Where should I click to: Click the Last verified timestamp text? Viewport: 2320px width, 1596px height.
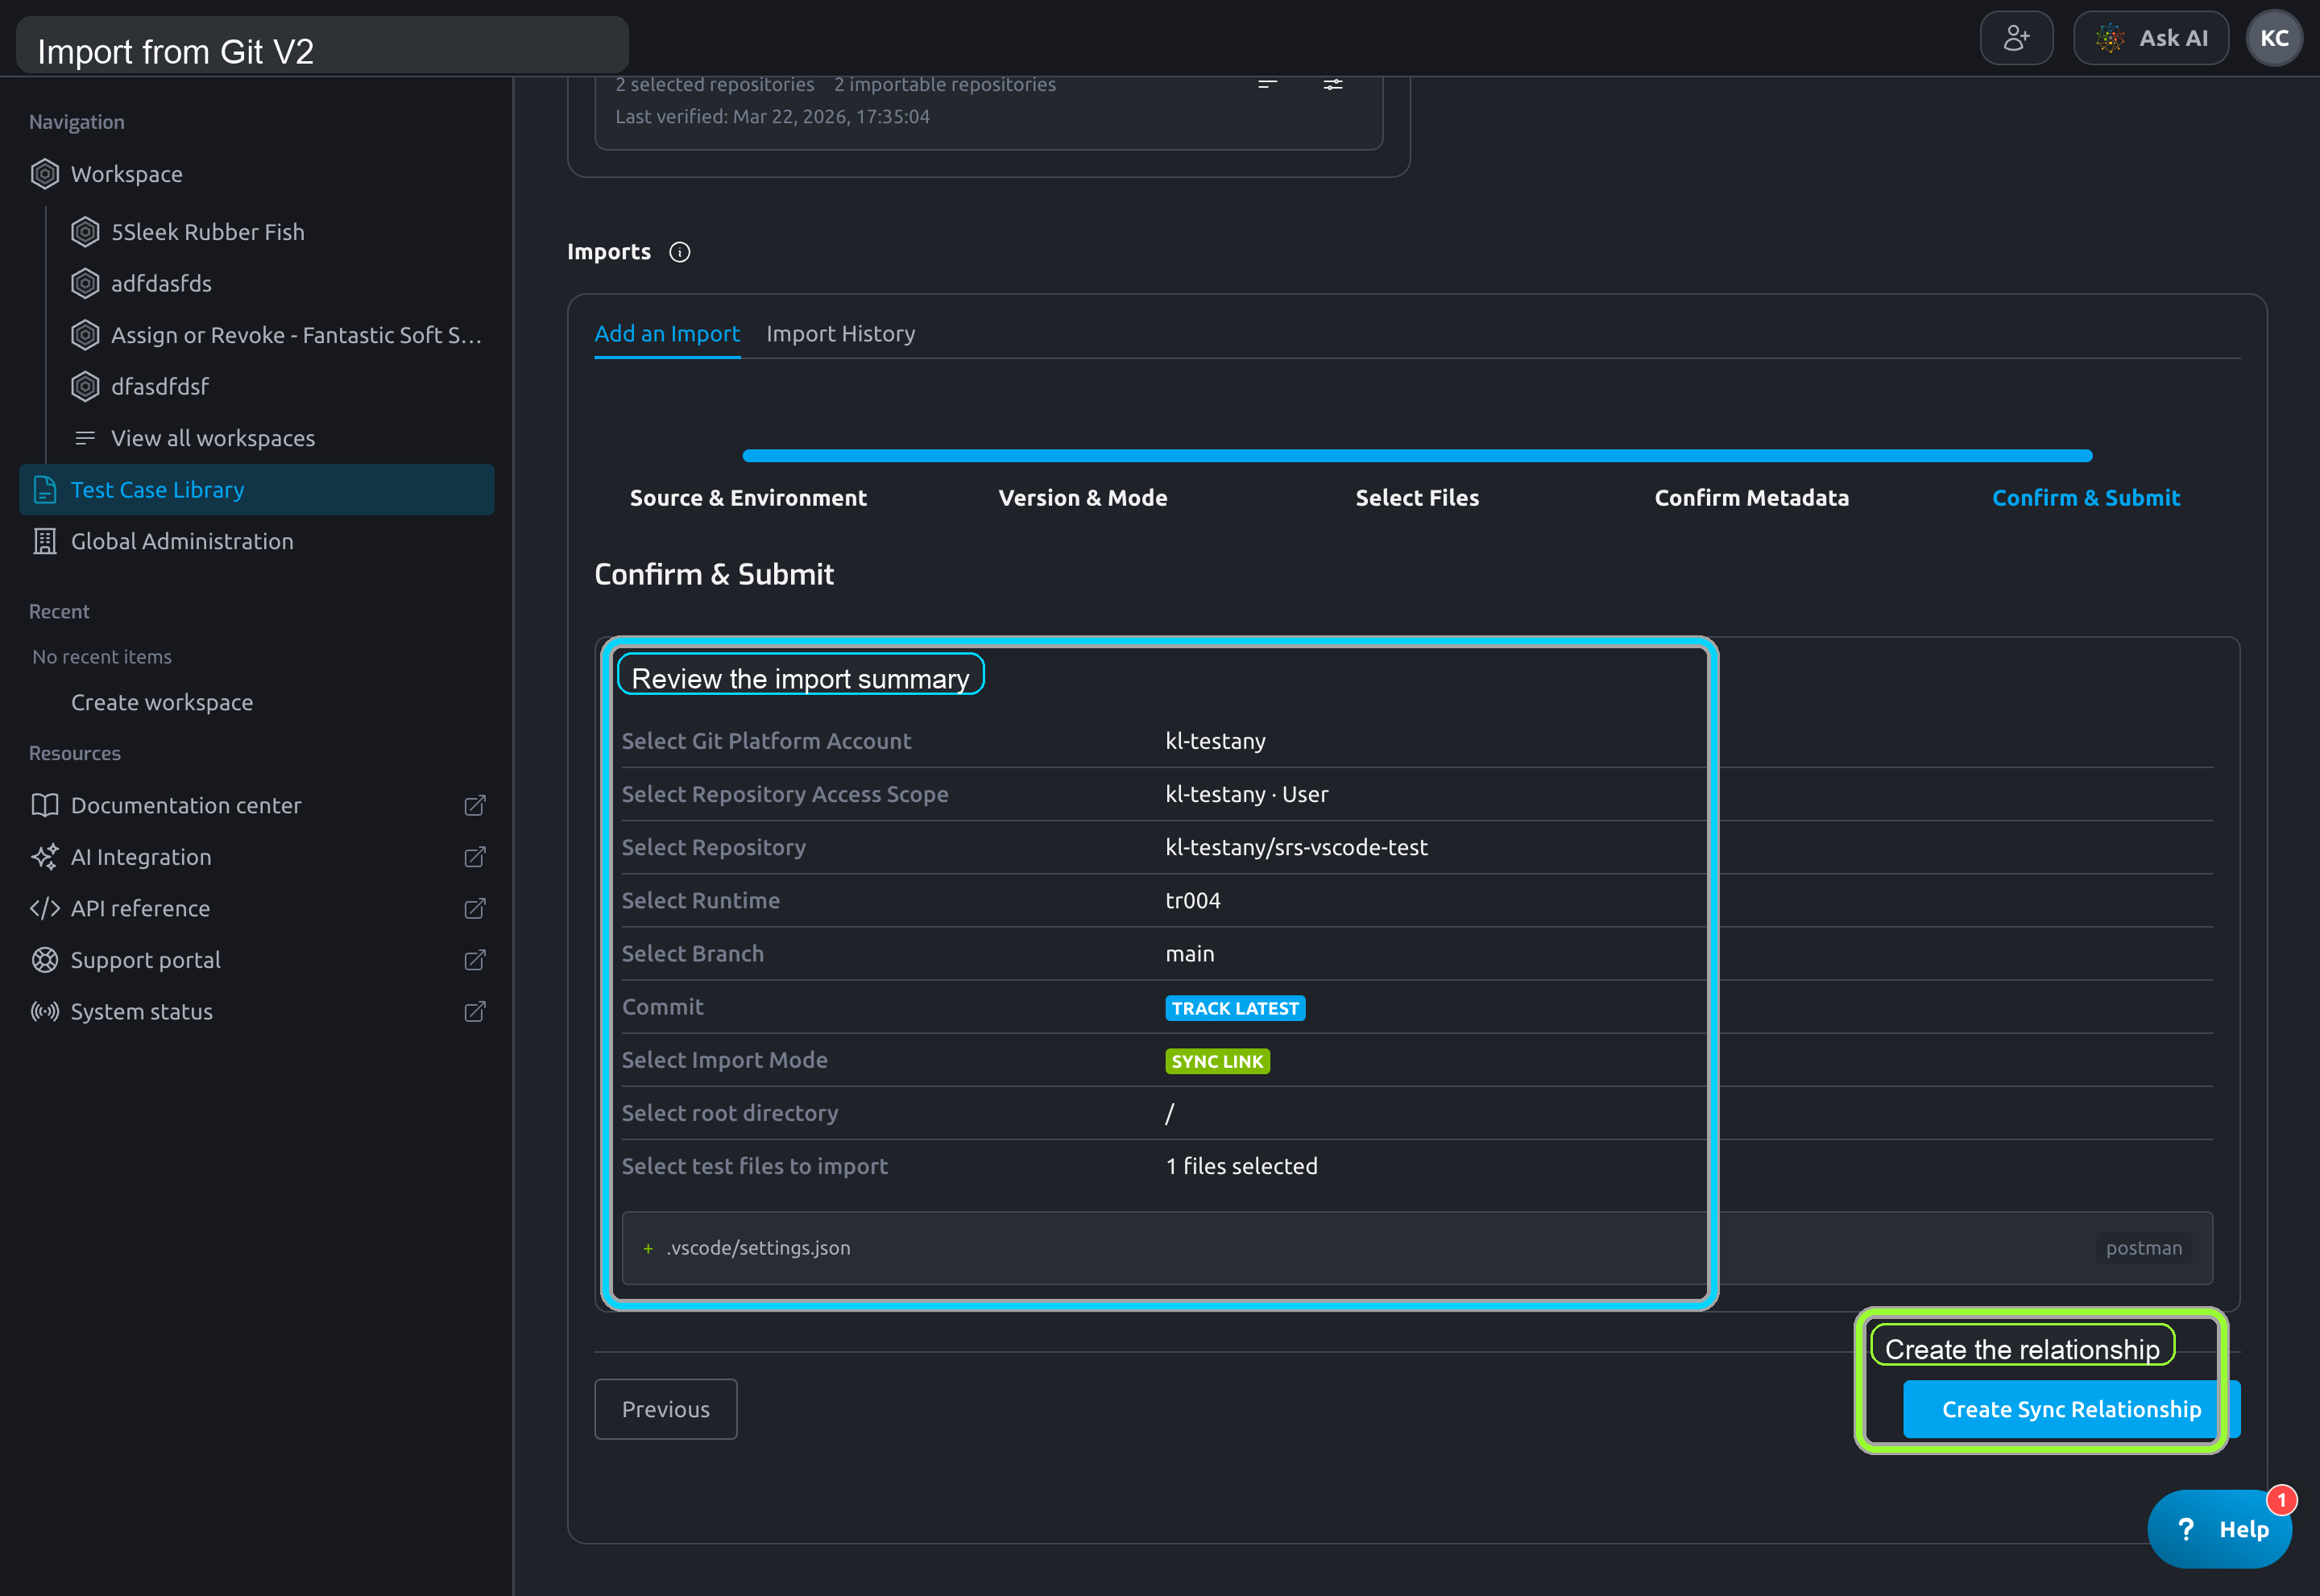[x=773, y=116]
